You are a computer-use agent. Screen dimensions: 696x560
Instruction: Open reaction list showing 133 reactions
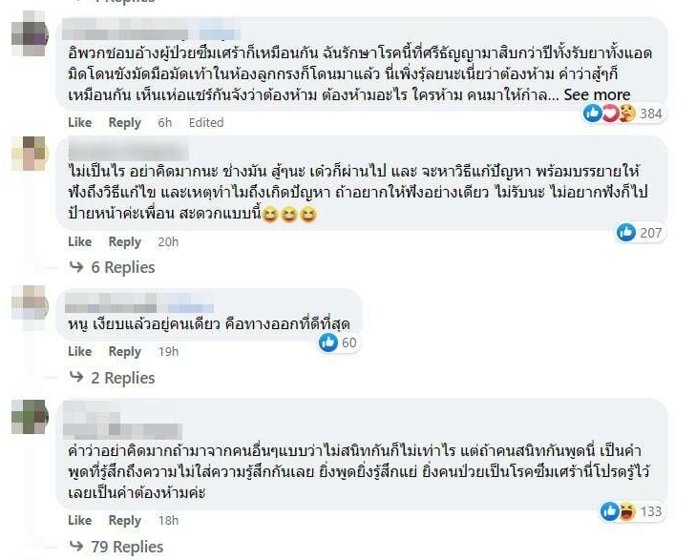(x=632, y=511)
